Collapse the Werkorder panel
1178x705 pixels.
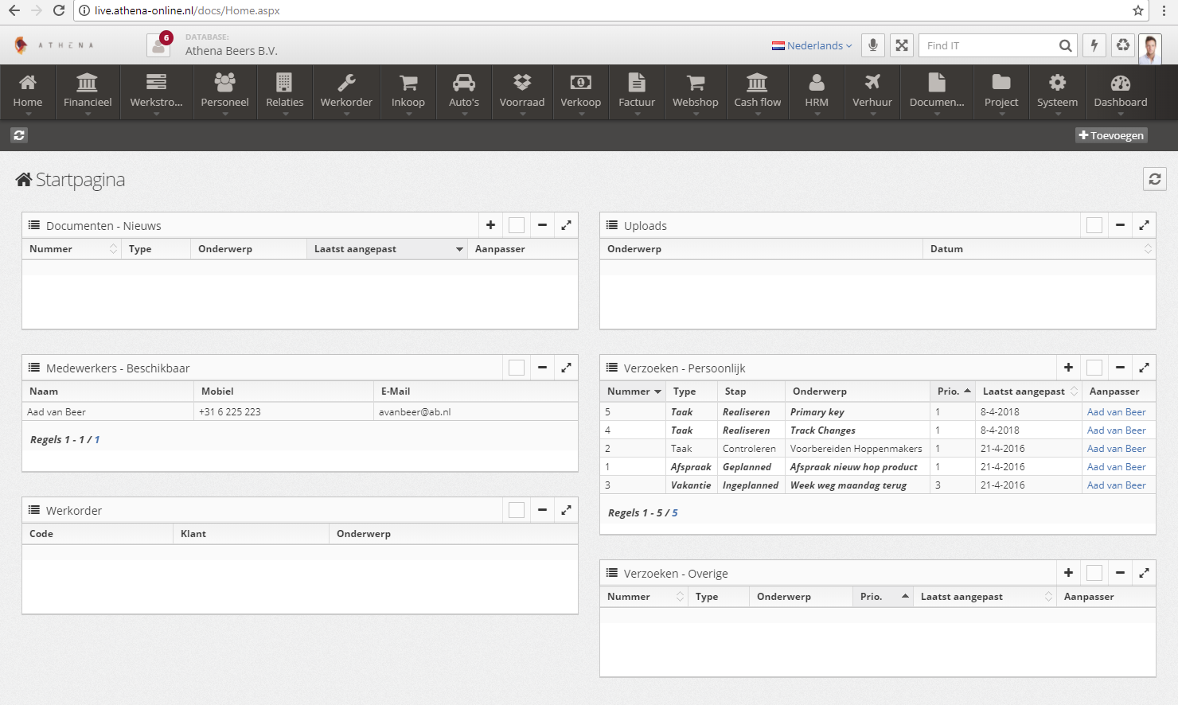[x=542, y=510]
